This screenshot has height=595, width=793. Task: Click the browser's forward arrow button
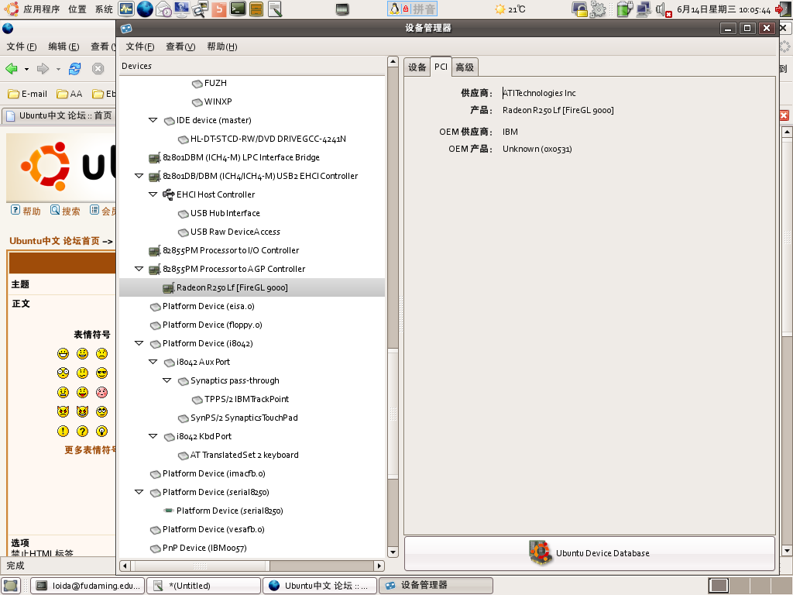[43, 68]
